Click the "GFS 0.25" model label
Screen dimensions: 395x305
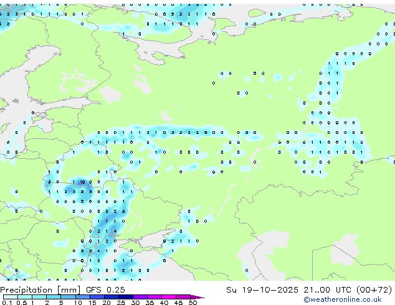point(105,289)
